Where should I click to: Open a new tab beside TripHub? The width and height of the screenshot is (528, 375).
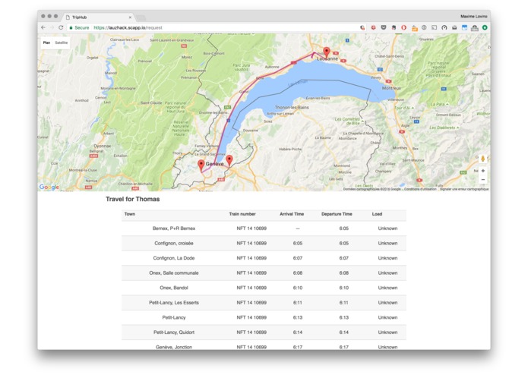pyautogui.click(x=141, y=17)
